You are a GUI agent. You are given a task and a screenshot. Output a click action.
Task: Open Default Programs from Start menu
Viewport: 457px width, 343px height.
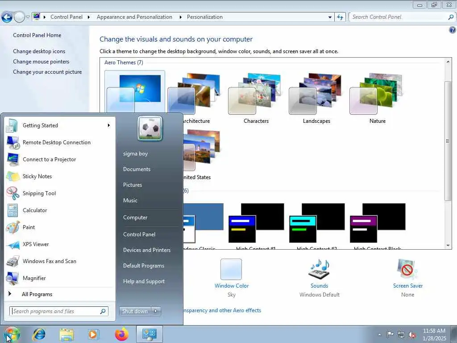[x=144, y=266]
